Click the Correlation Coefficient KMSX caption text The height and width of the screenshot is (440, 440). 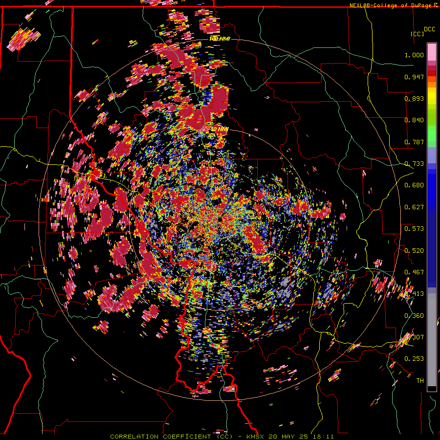pos(221,437)
